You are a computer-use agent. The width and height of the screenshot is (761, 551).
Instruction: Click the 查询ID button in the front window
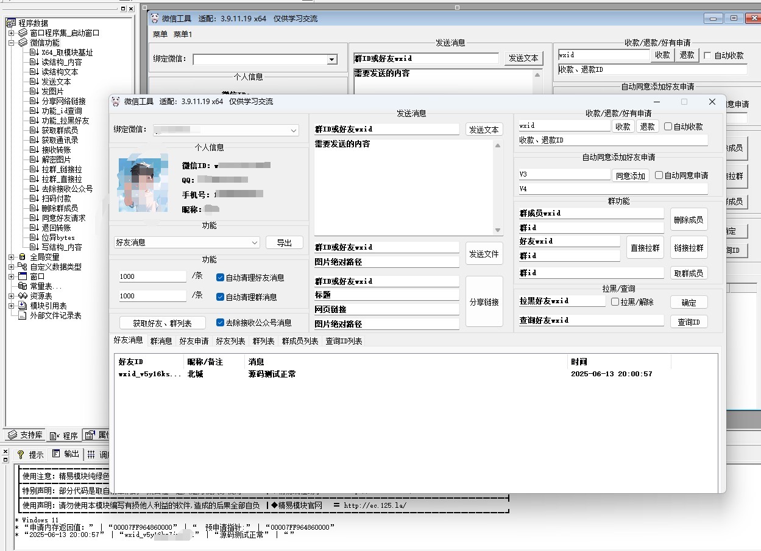[688, 321]
